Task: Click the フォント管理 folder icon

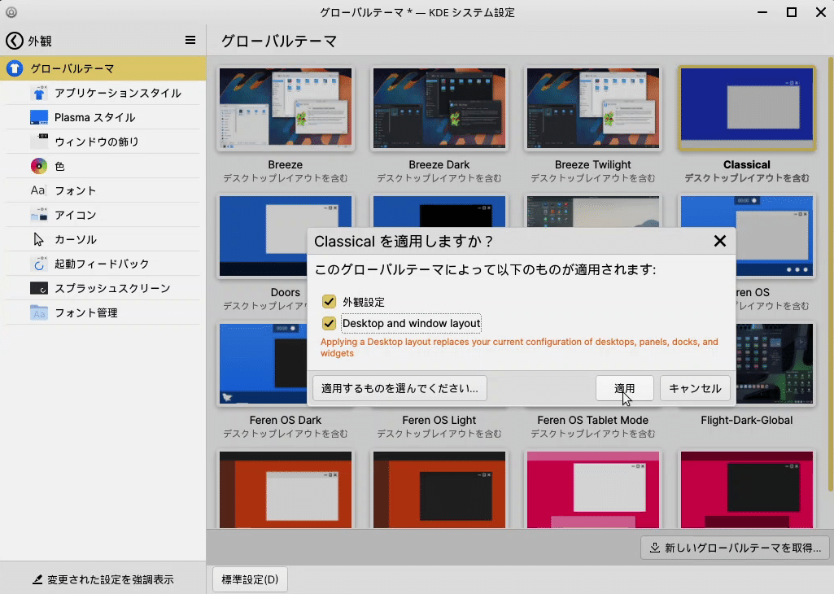Action: [39, 312]
